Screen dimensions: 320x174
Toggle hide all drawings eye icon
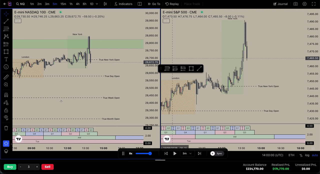tap(6, 118)
